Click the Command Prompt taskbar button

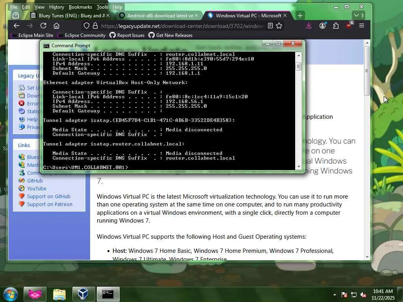point(108,294)
